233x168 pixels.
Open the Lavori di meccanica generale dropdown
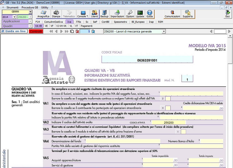(x=164, y=32)
